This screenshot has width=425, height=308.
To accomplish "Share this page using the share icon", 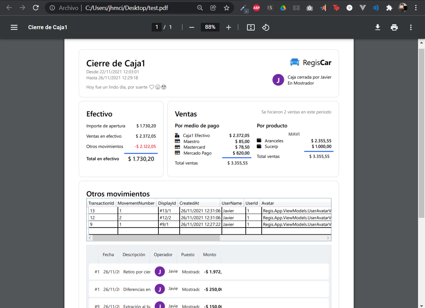I will [213, 8].
